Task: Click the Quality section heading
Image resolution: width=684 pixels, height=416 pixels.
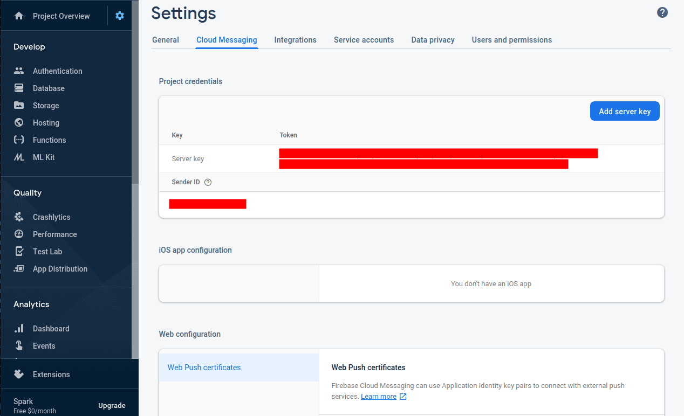Action: pos(28,193)
